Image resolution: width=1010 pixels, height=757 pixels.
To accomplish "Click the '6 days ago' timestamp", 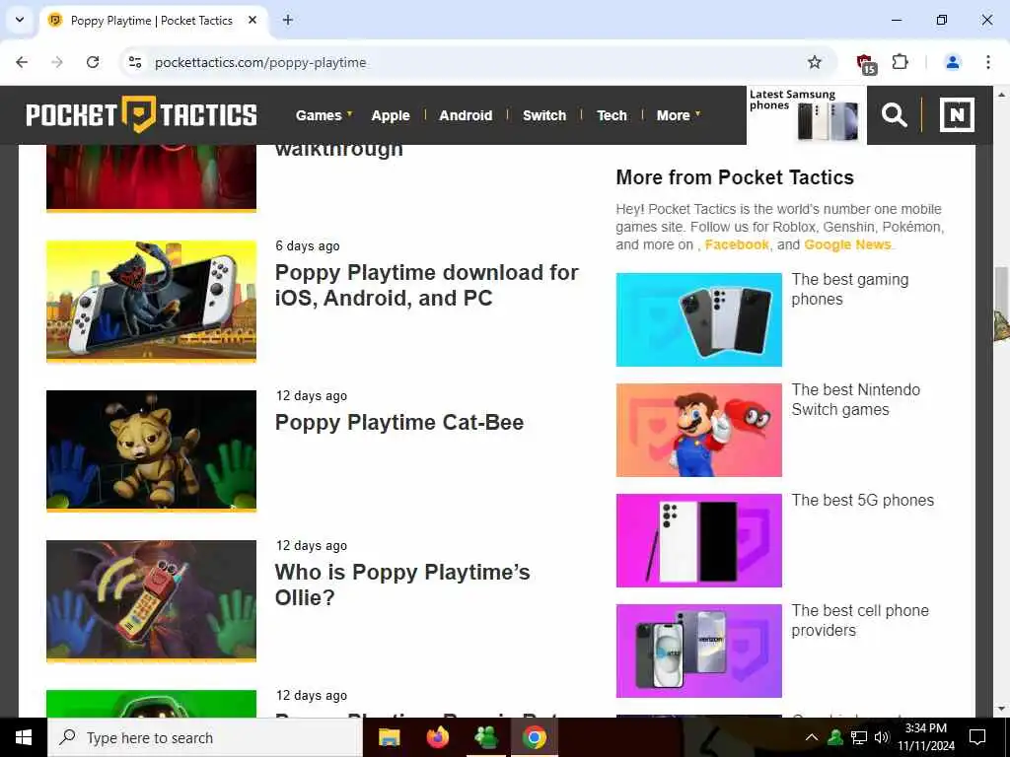I will 308,245.
